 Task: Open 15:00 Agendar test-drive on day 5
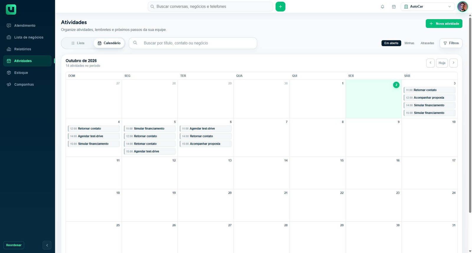click(x=150, y=151)
